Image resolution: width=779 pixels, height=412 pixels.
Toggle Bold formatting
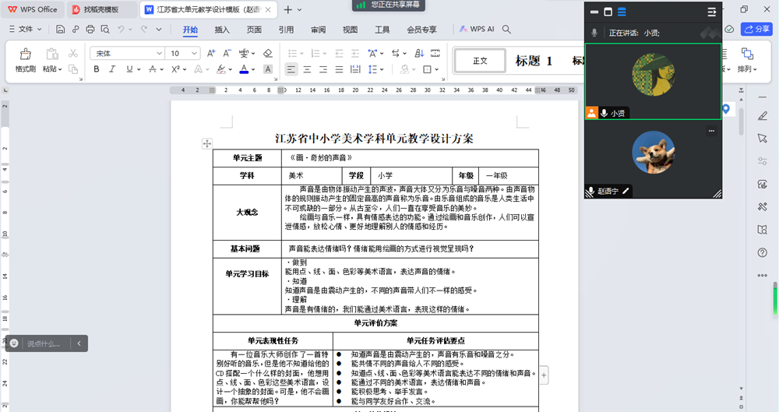pos(97,69)
